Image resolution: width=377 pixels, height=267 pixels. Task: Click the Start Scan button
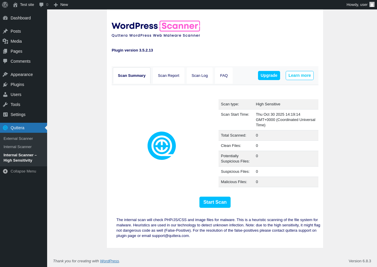215,202
